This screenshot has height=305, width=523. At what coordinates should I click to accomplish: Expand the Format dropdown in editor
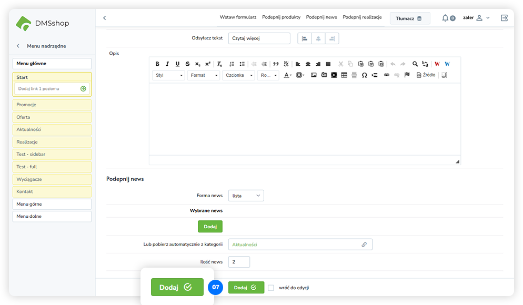coord(203,75)
